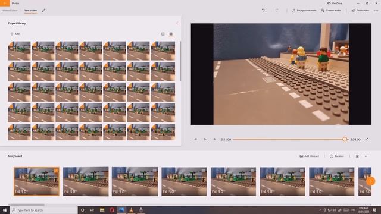This screenshot has height=214, width=381.
Task: Open storyboard more options ellipsis
Action: coord(367,156)
